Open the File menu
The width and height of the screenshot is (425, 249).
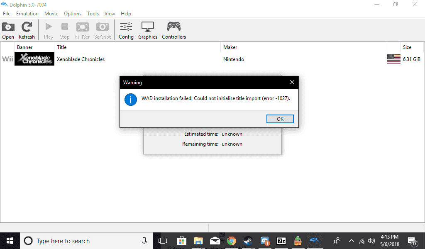7,14
